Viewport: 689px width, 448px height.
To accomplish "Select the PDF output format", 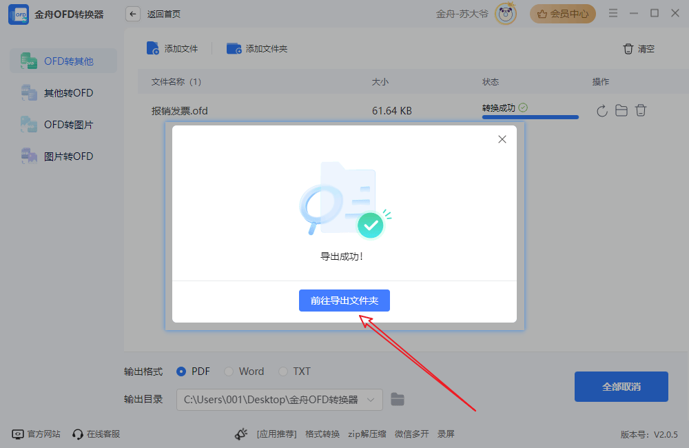I will tap(181, 371).
